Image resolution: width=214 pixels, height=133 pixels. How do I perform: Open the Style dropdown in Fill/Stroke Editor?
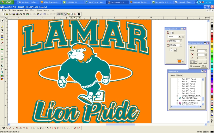point(205,51)
